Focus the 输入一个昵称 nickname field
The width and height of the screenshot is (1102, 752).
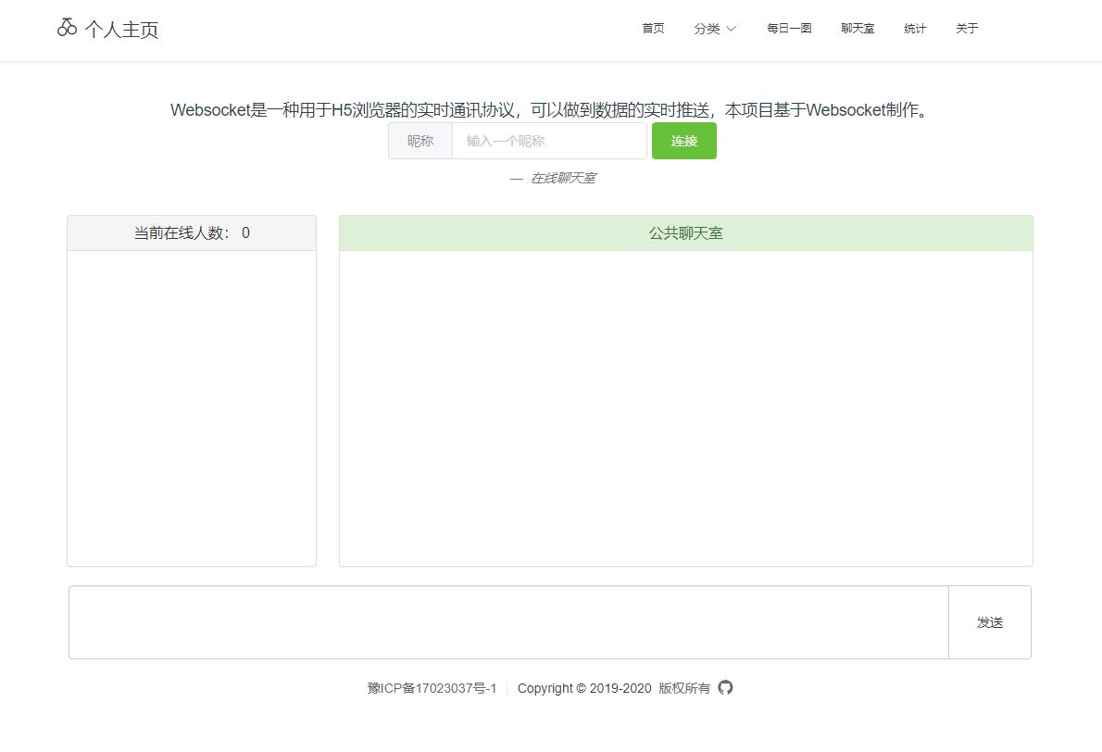549,141
